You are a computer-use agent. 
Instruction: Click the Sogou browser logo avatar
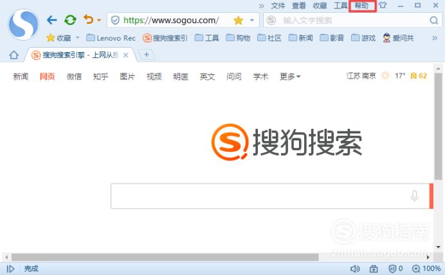pyautogui.click(x=24, y=24)
